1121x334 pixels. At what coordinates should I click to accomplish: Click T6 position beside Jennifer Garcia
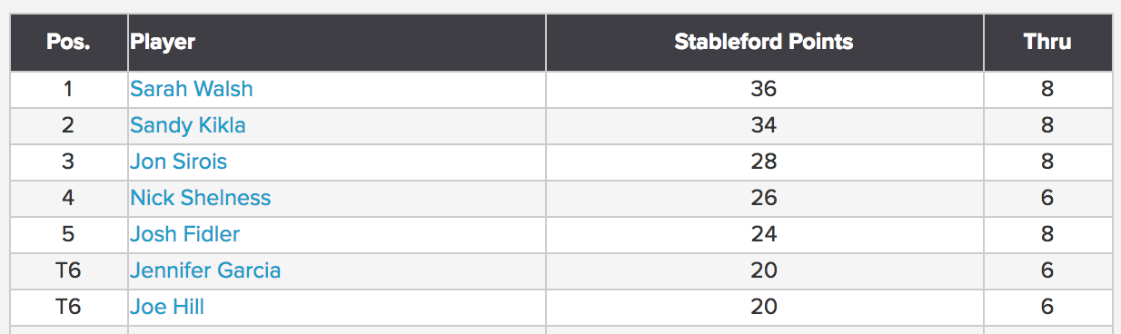[69, 270]
